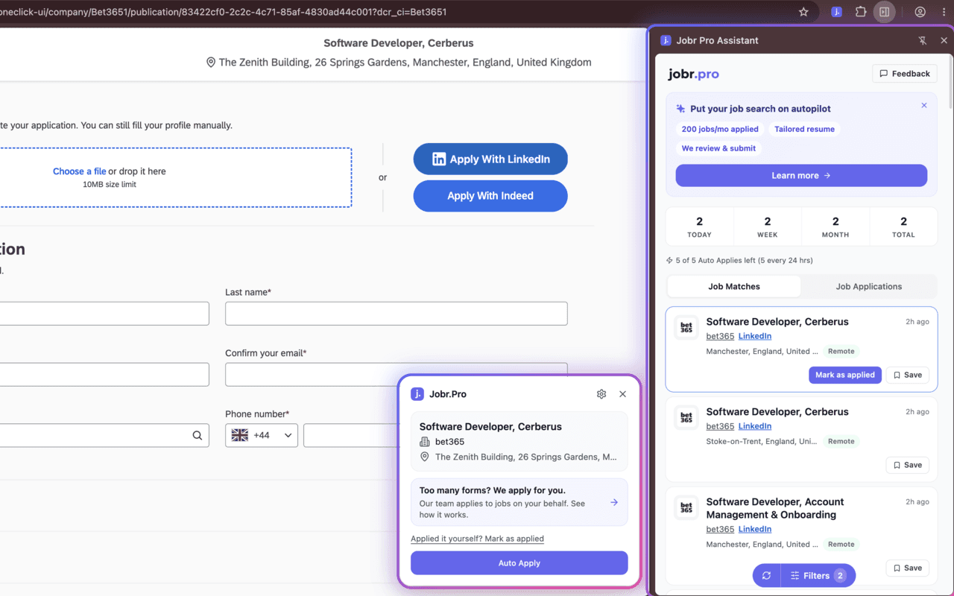Send feedback via the Feedback button
954x596 pixels.
(x=905, y=74)
